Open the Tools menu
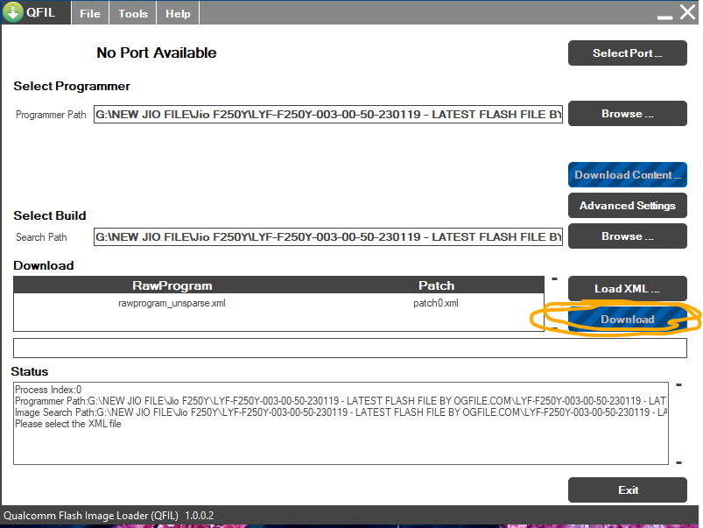Screen dimensions: 703x528 pos(133,14)
